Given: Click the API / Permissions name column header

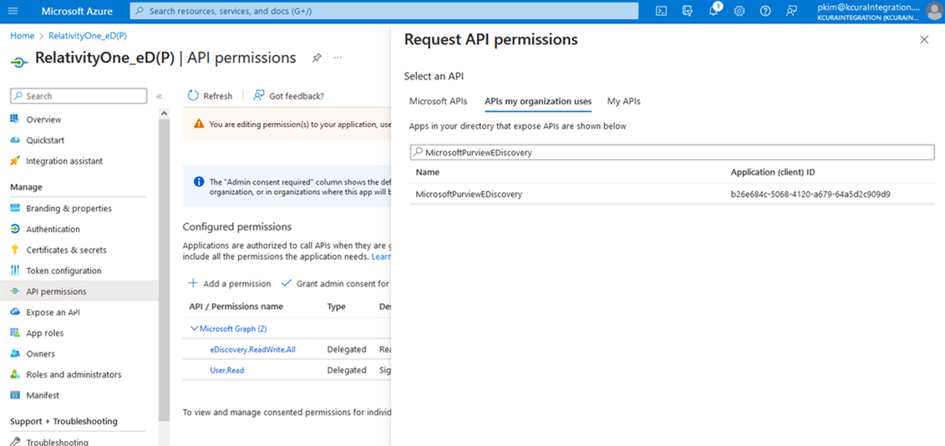Looking at the screenshot, I should tap(236, 307).
